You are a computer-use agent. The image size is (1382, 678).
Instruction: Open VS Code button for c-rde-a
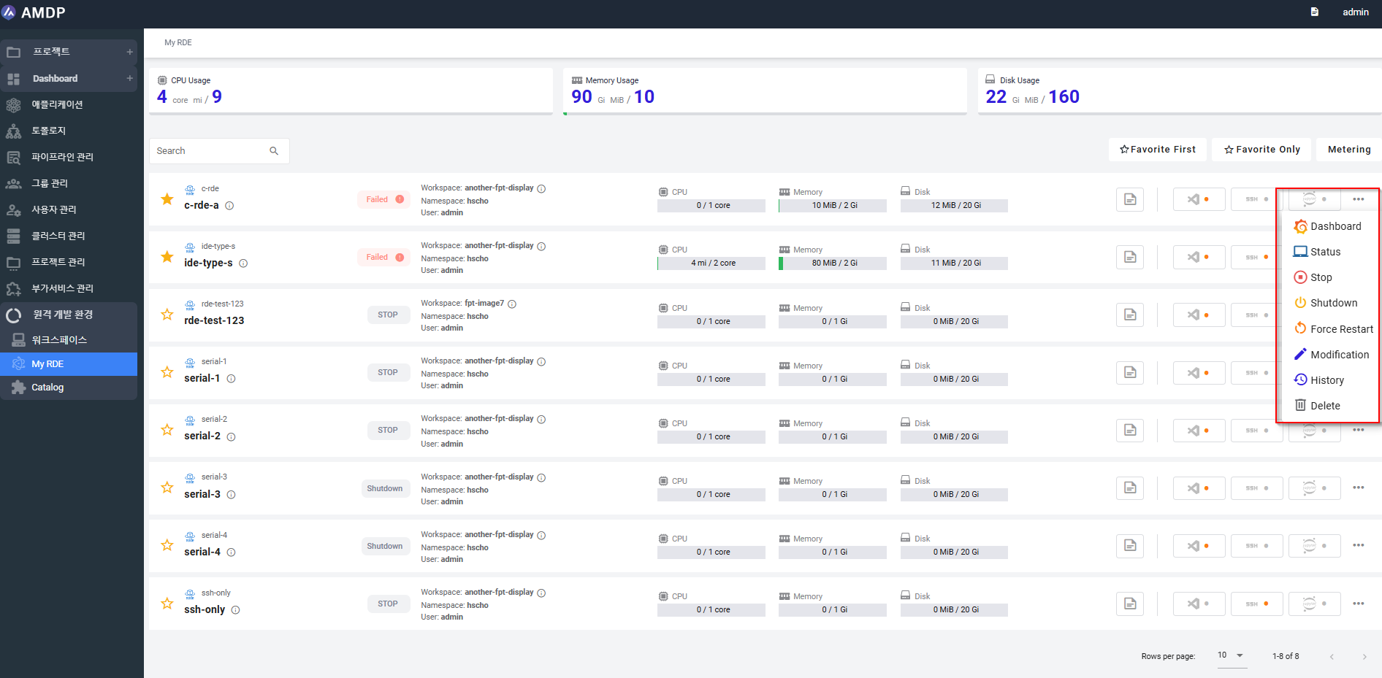(1199, 199)
